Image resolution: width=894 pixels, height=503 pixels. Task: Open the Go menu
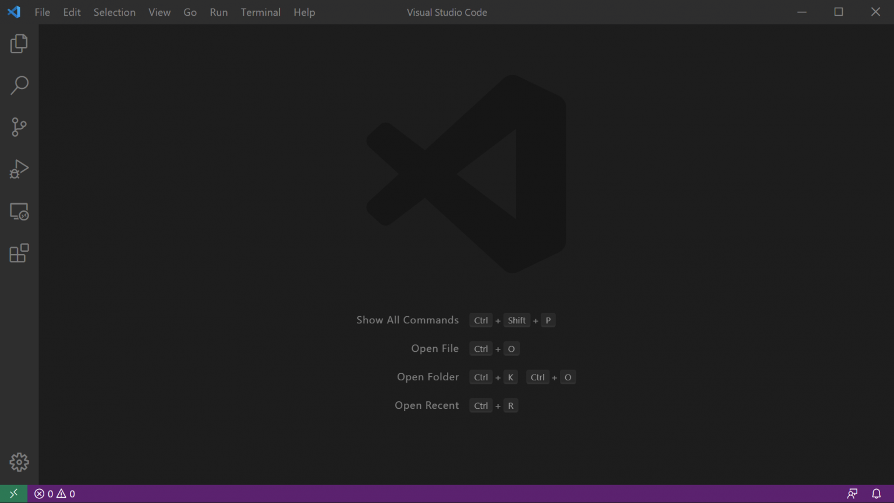click(190, 12)
